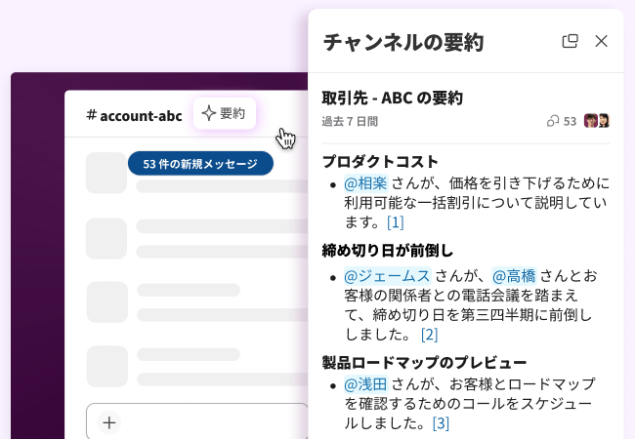Click the 締め切り日が前倒し section heading
Viewport: 635px width, 439px height.
pyautogui.click(x=388, y=251)
